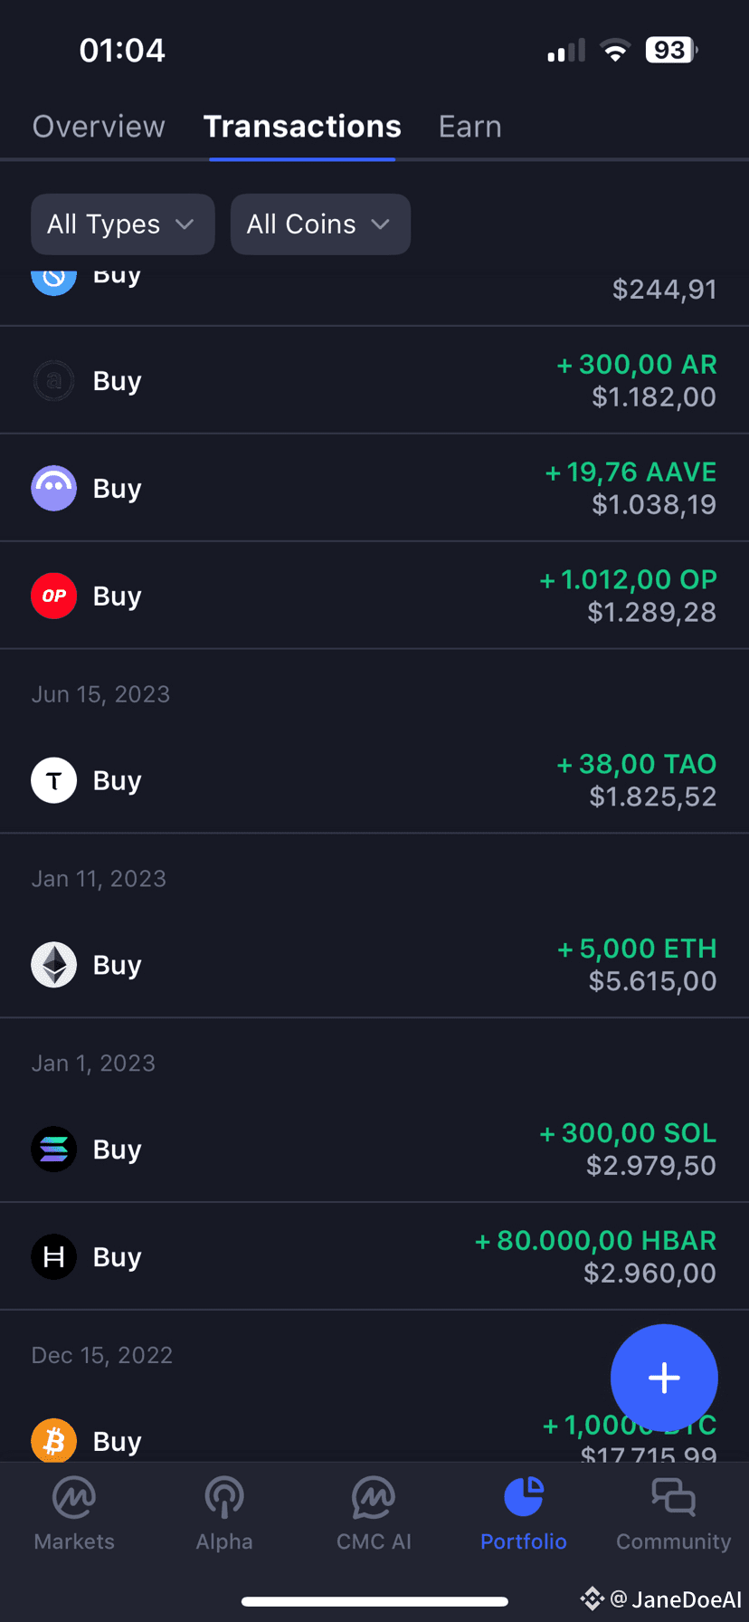Open the Community section

coord(673,1513)
